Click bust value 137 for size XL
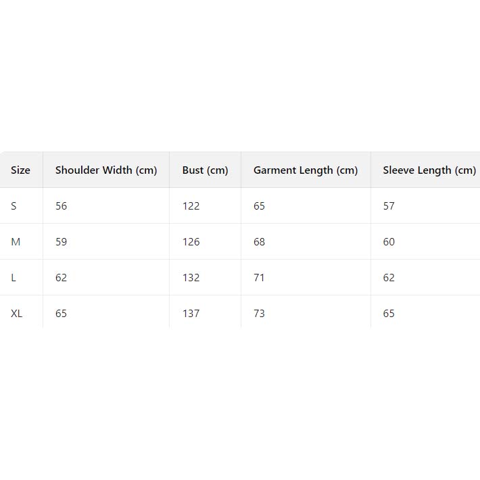 click(191, 314)
